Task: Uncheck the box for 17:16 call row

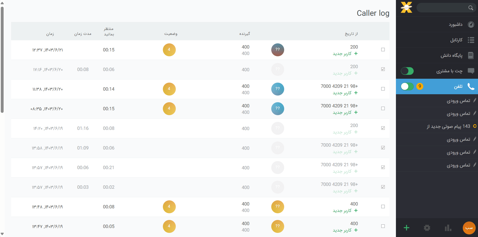Action: (383, 69)
